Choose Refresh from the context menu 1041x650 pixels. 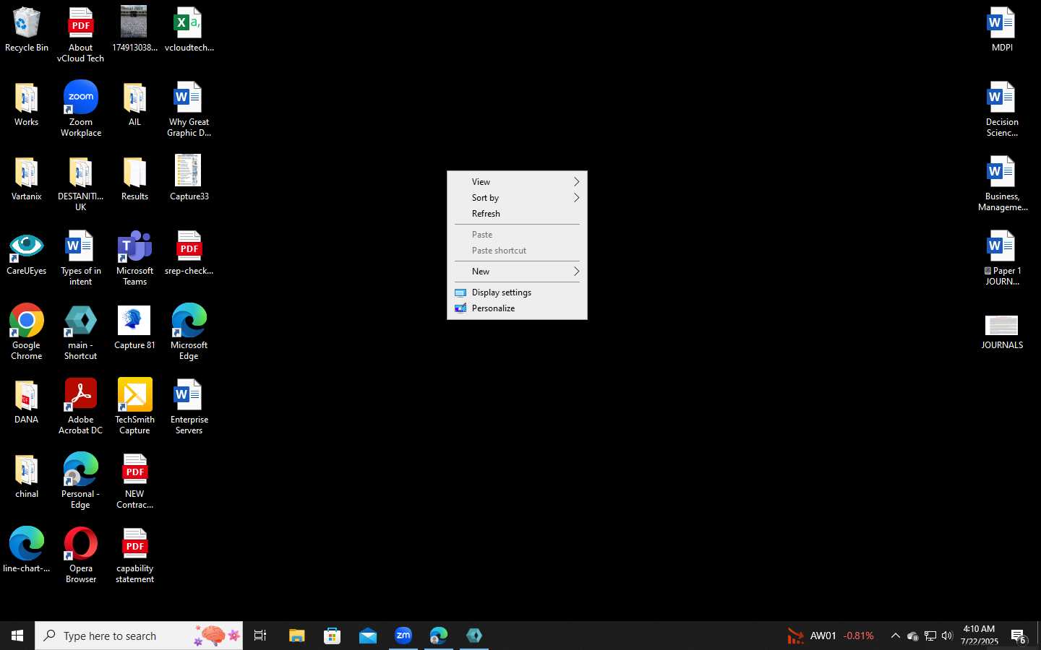coord(518,214)
